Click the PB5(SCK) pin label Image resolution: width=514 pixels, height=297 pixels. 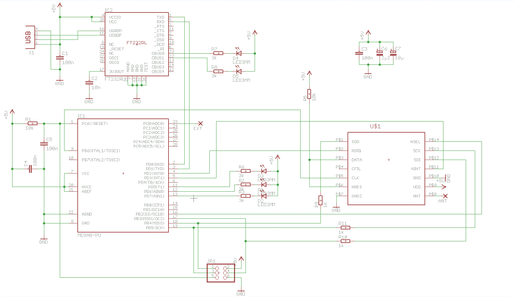[x=155, y=228]
